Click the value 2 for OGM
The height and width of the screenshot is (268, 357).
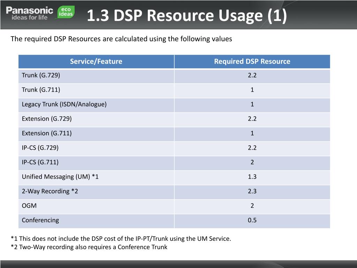[x=252, y=206]
